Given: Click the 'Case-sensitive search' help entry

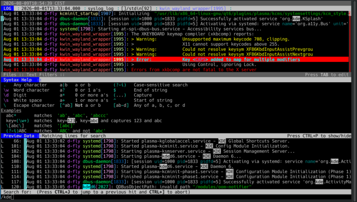Looking at the screenshot, I should coord(161,85).
